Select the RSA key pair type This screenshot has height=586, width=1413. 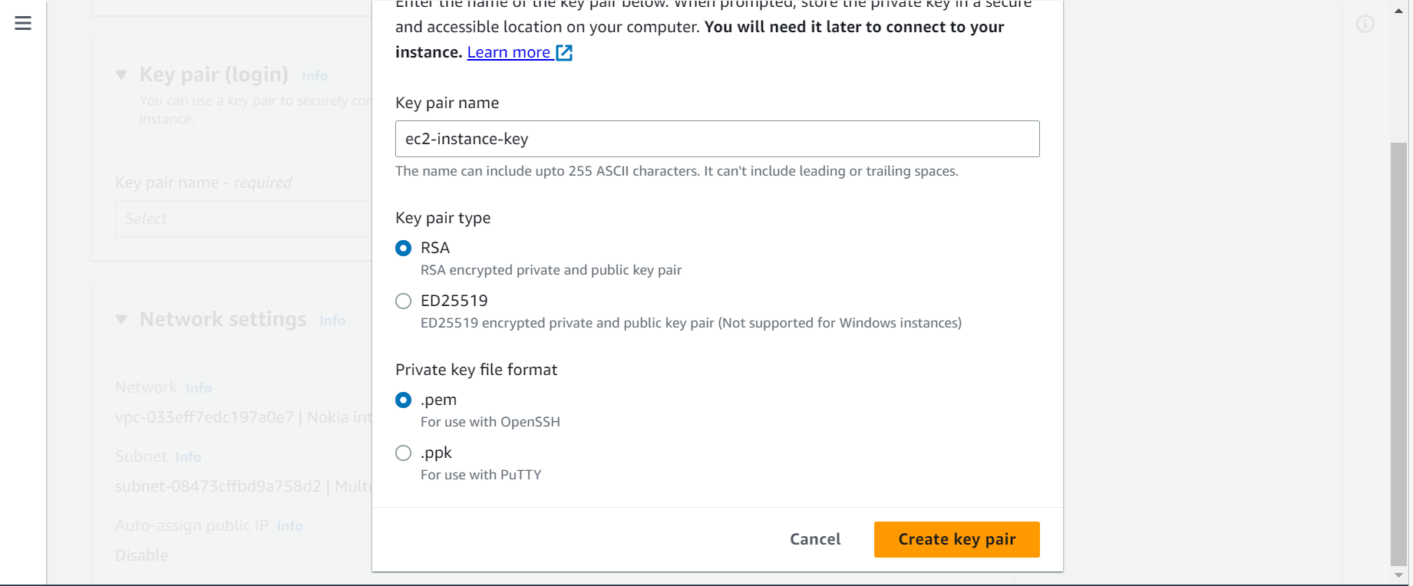point(403,249)
